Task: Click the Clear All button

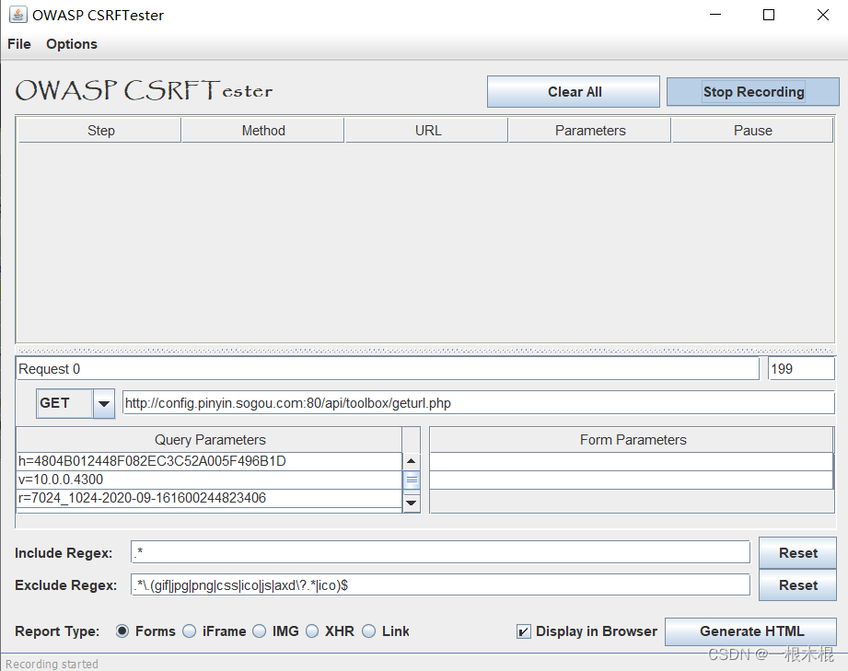Action: [x=574, y=92]
